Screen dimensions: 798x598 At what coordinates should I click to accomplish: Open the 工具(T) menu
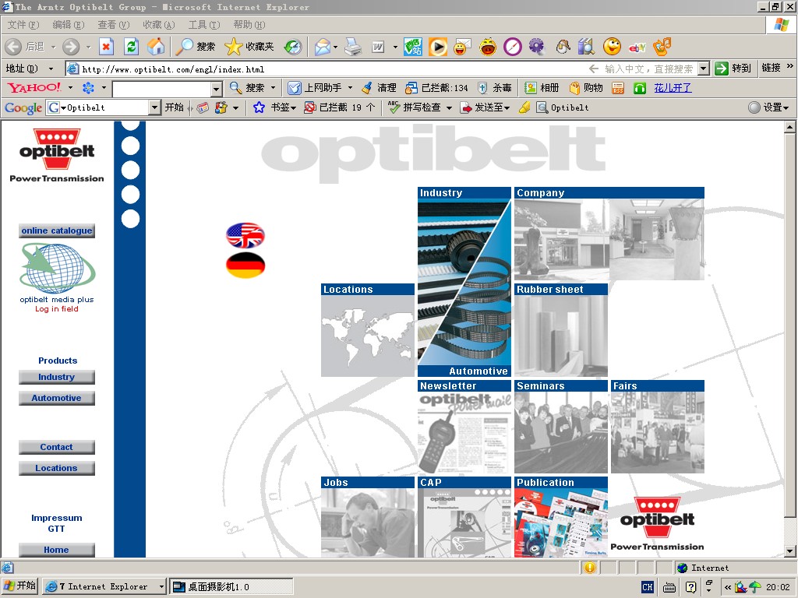[x=204, y=24]
